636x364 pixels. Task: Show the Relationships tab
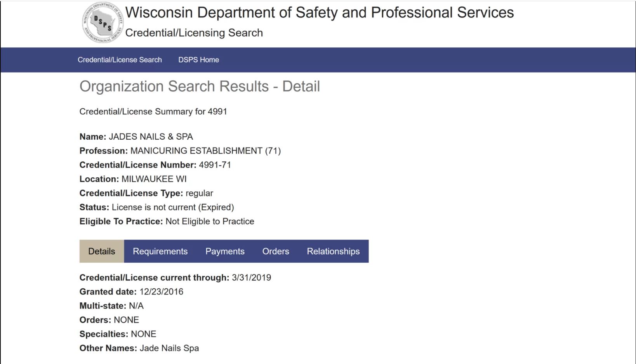(333, 251)
